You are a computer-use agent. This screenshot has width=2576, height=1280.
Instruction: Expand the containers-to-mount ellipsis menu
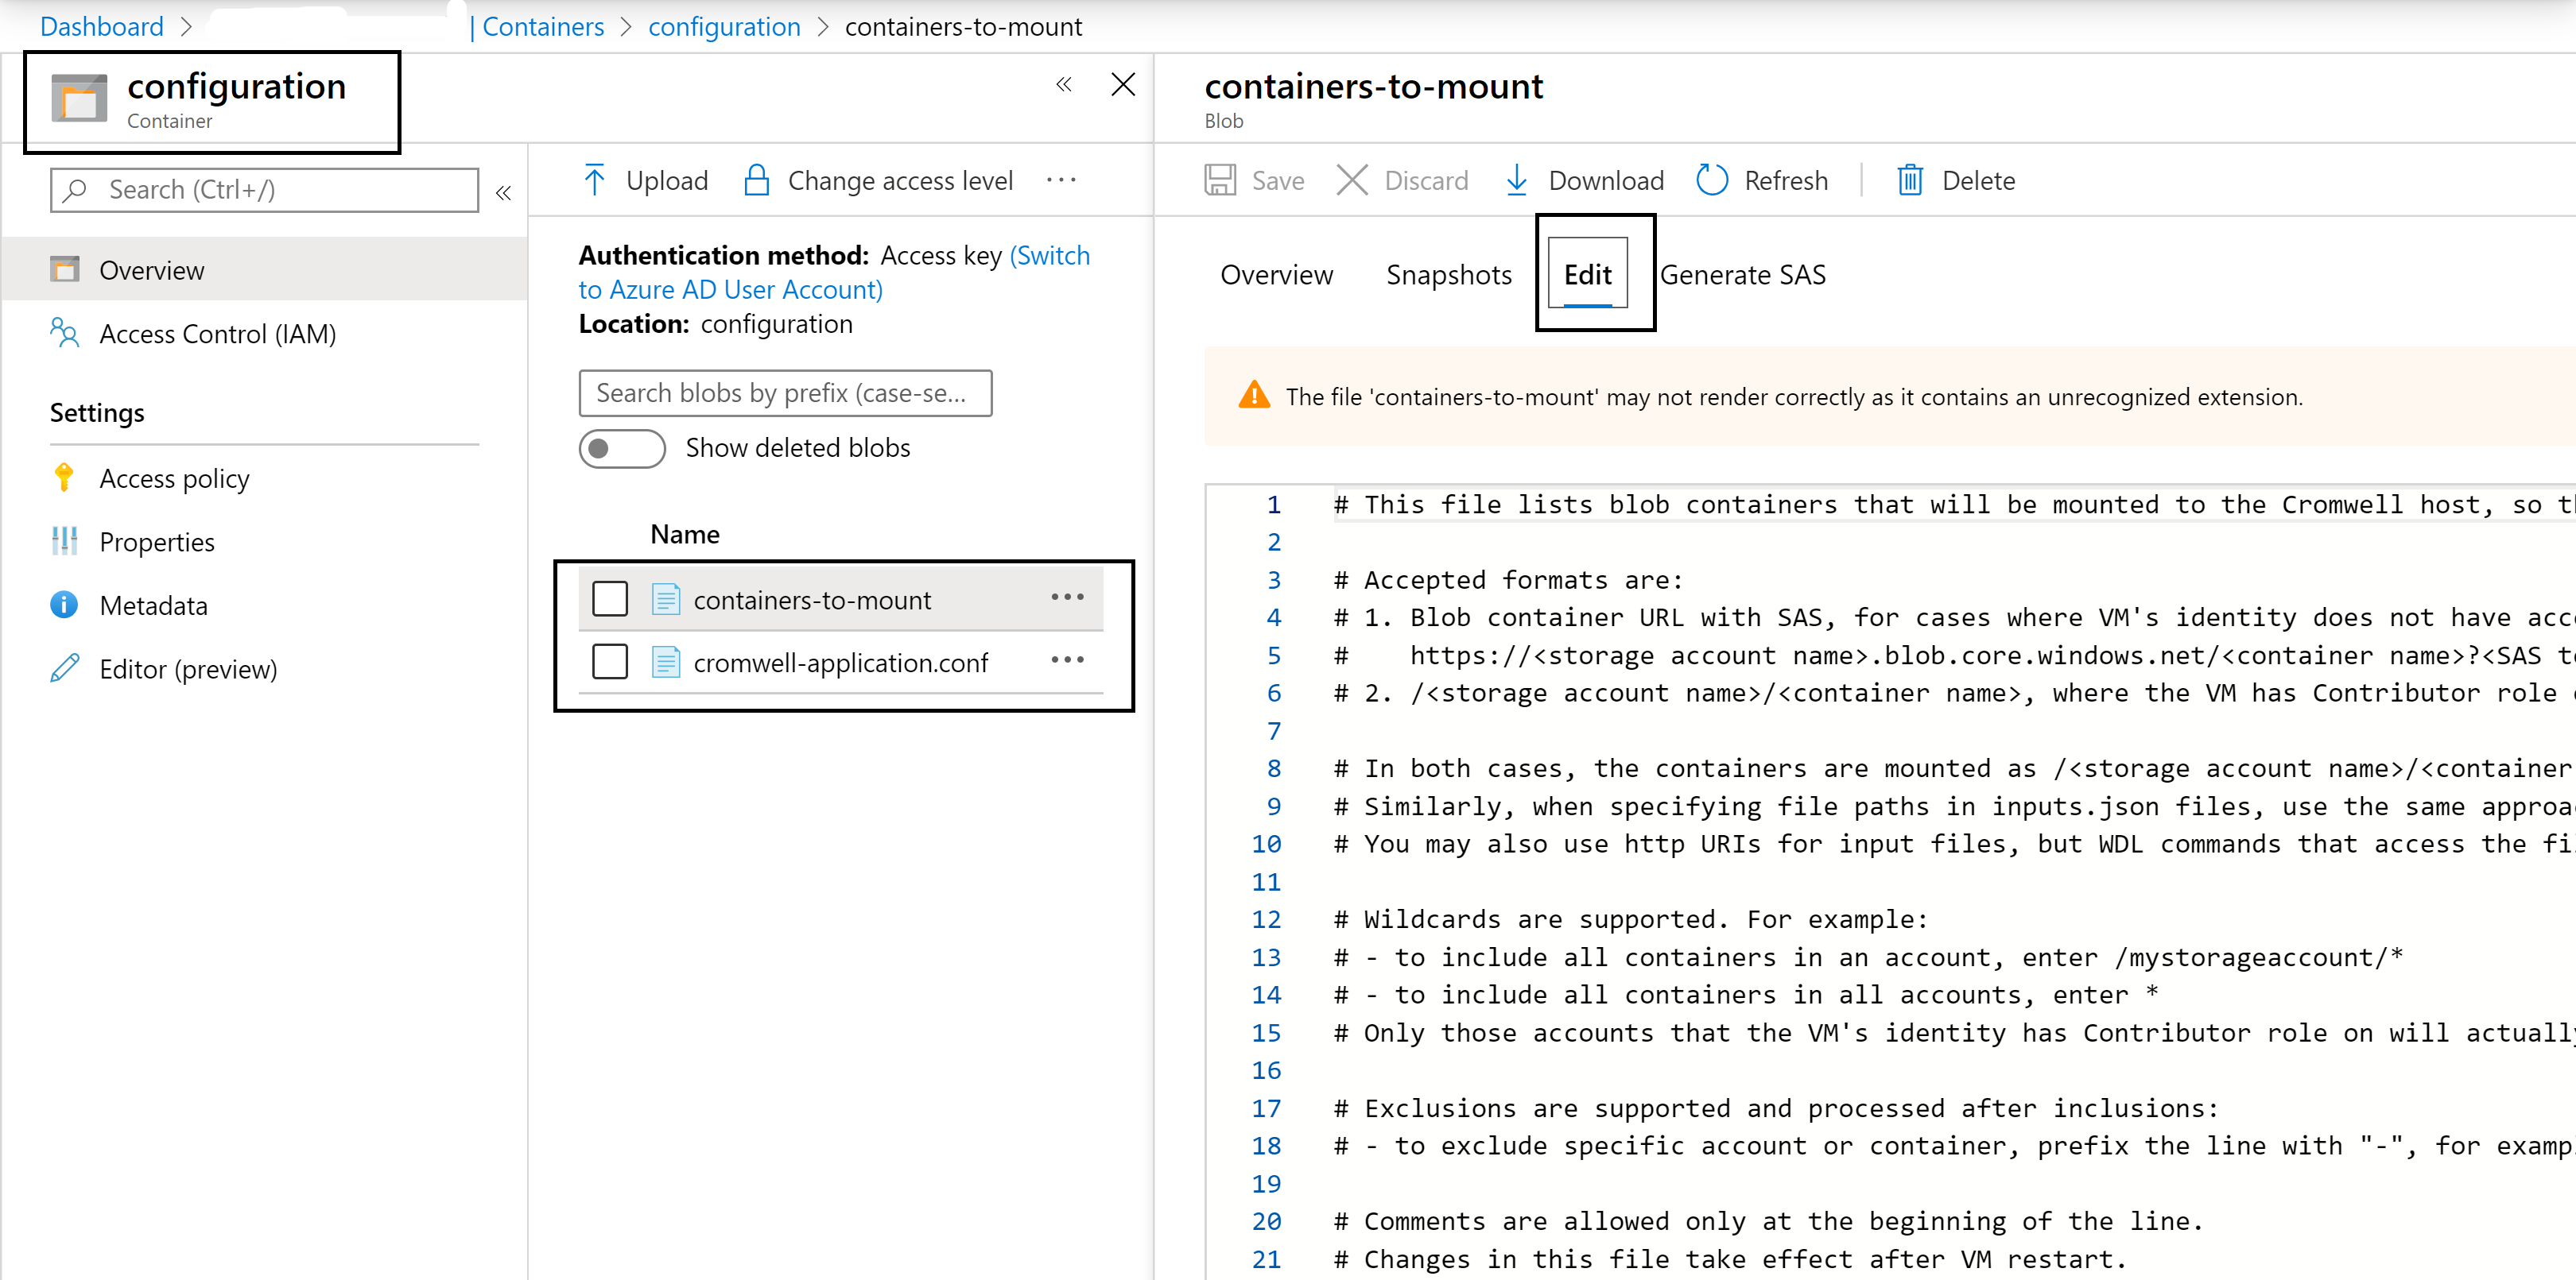point(1069,597)
